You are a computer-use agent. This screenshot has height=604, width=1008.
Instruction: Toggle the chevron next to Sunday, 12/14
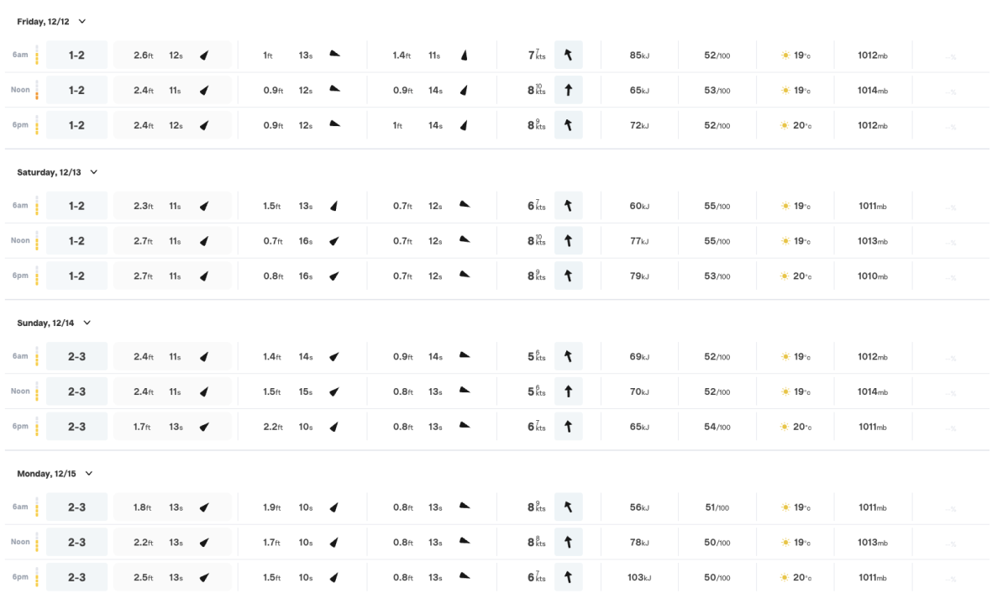87,323
